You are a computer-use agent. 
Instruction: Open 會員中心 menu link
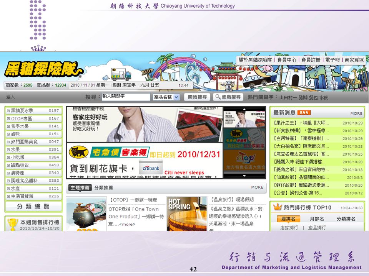point(287,60)
